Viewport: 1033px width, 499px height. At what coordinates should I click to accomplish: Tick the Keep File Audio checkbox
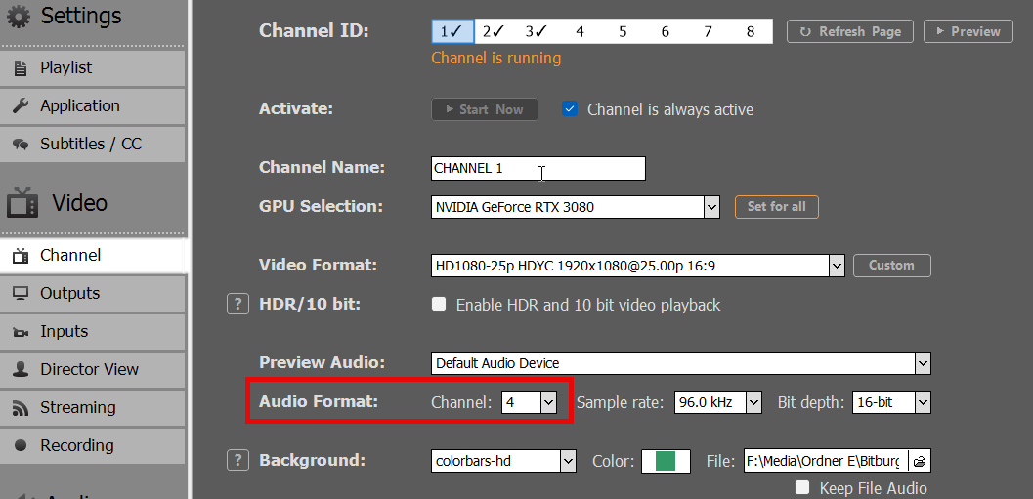[802, 487]
